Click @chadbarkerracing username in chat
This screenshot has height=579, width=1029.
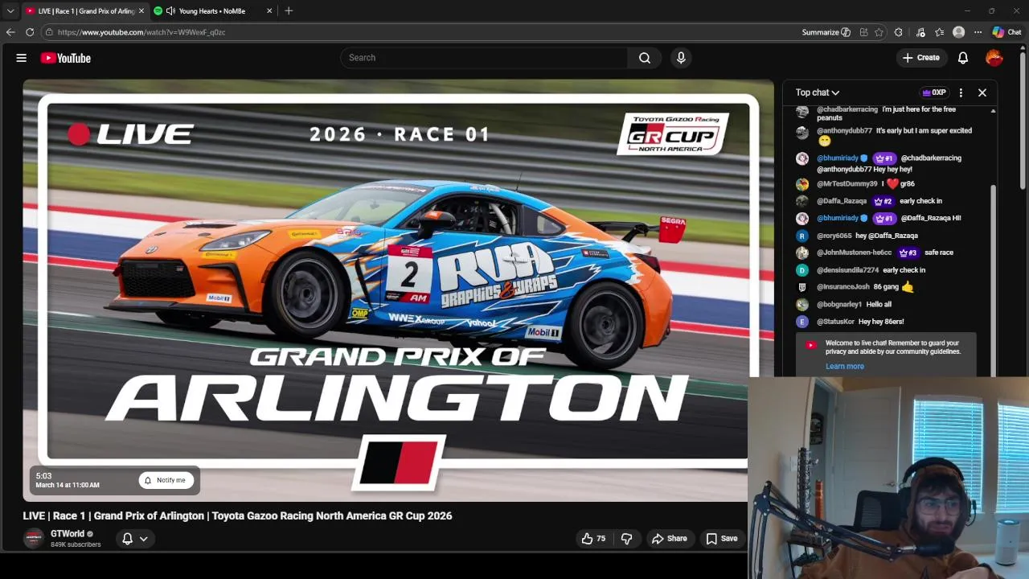(x=847, y=109)
